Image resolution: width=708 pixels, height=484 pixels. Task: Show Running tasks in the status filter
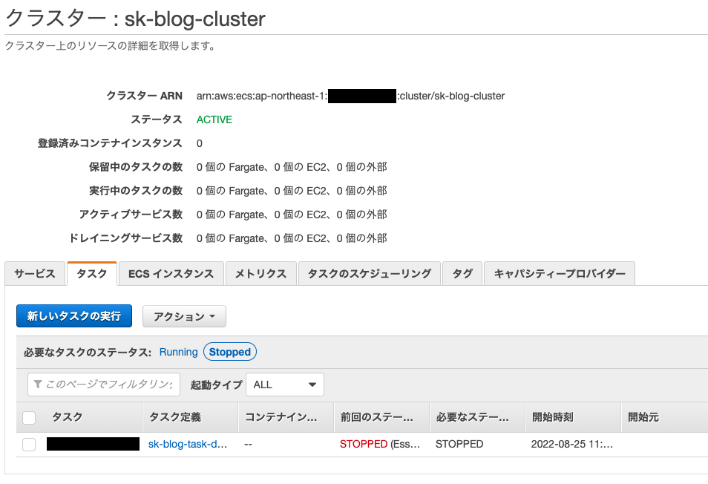point(178,351)
